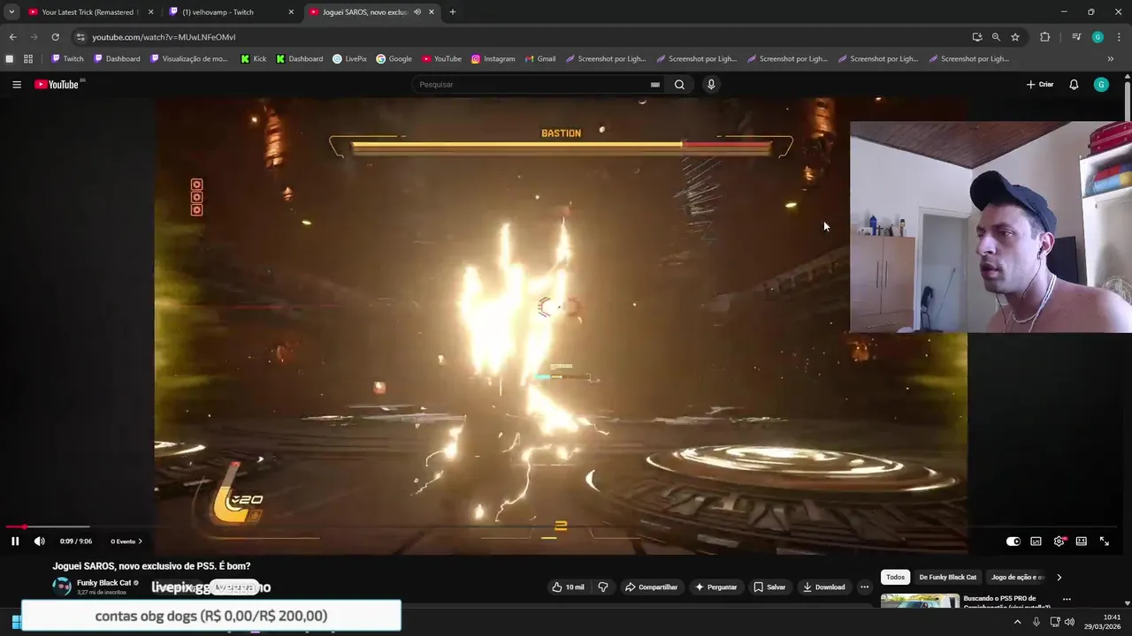Select the Todos filter chip
The height and width of the screenshot is (636, 1132).
click(895, 577)
